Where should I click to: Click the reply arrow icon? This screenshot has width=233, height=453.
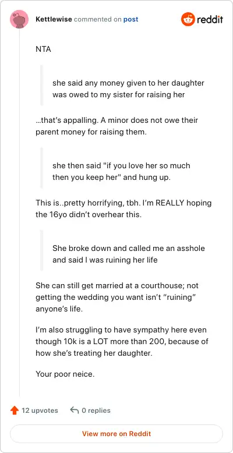click(x=75, y=410)
